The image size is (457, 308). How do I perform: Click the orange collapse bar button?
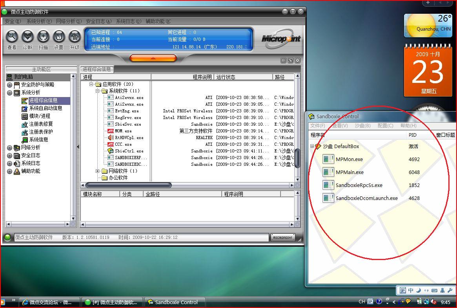[x=153, y=58]
